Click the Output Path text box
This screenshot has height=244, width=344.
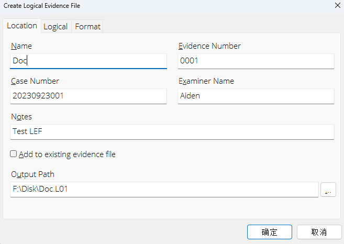click(x=164, y=190)
